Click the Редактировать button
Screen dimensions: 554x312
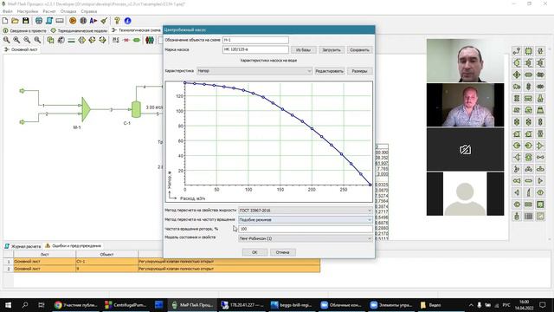pyautogui.click(x=329, y=71)
